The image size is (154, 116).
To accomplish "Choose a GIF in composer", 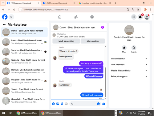I will pos(66,104).
